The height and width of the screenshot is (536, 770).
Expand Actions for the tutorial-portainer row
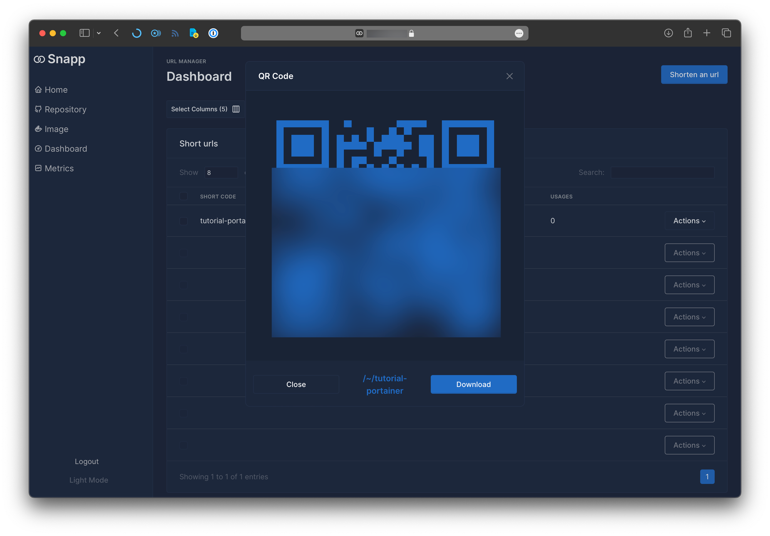(x=690, y=221)
